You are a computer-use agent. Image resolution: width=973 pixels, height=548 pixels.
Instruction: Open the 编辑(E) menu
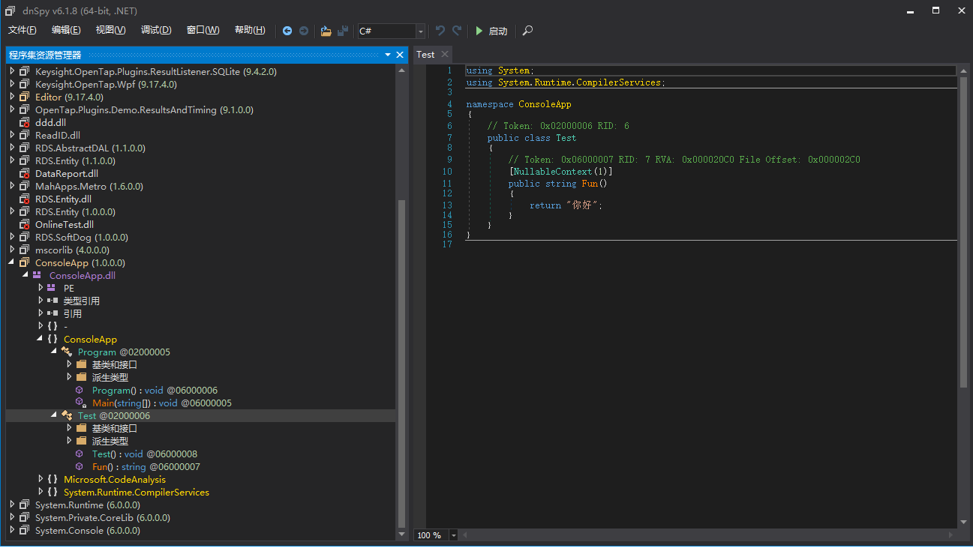pyautogui.click(x=66, y=30)
